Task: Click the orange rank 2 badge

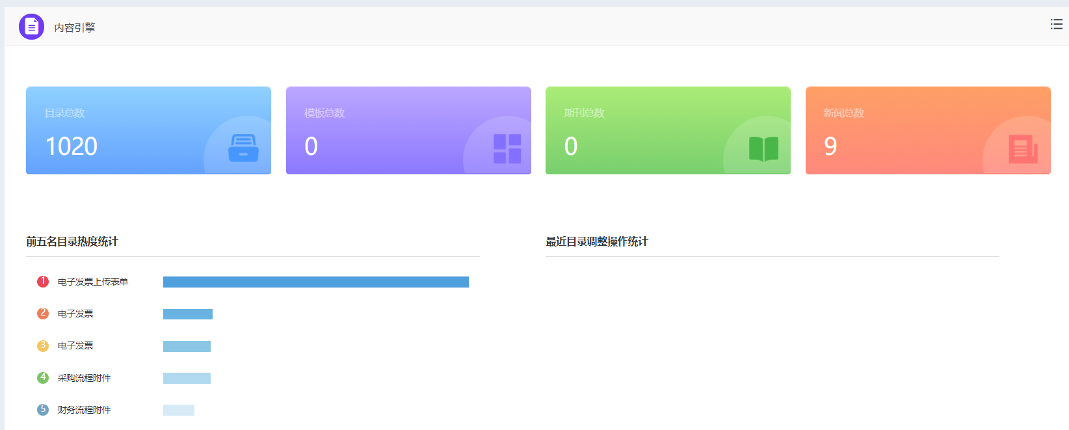Action: pos(43,314)
